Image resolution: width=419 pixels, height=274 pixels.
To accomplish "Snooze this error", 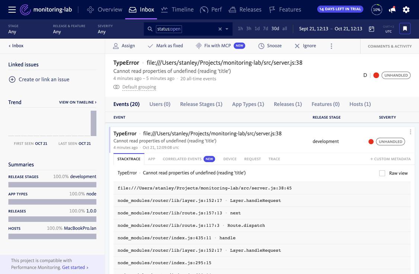I will point(270,46).
